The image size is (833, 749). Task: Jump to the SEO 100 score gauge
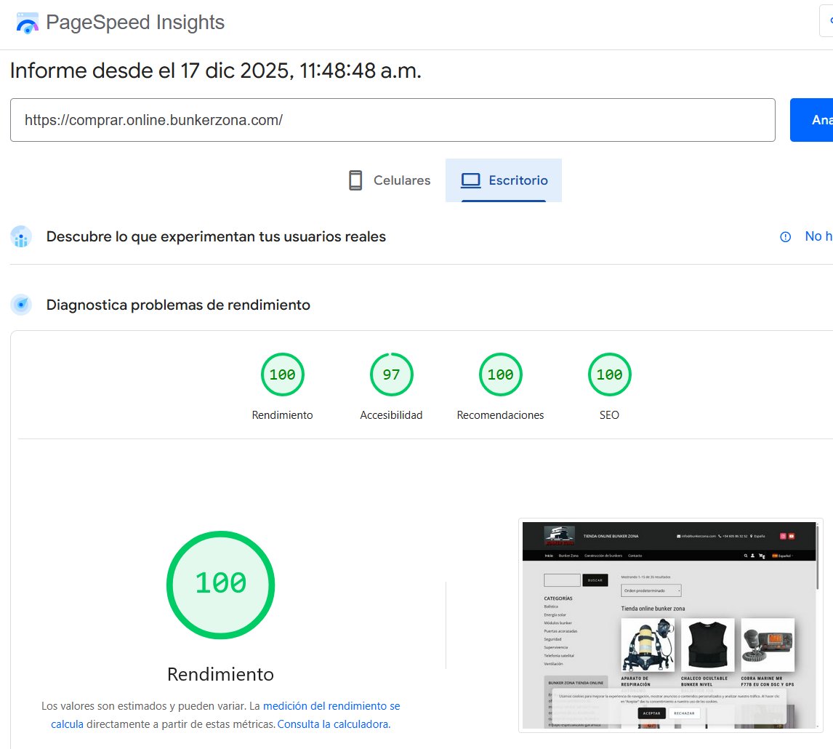tap(609, 375)
